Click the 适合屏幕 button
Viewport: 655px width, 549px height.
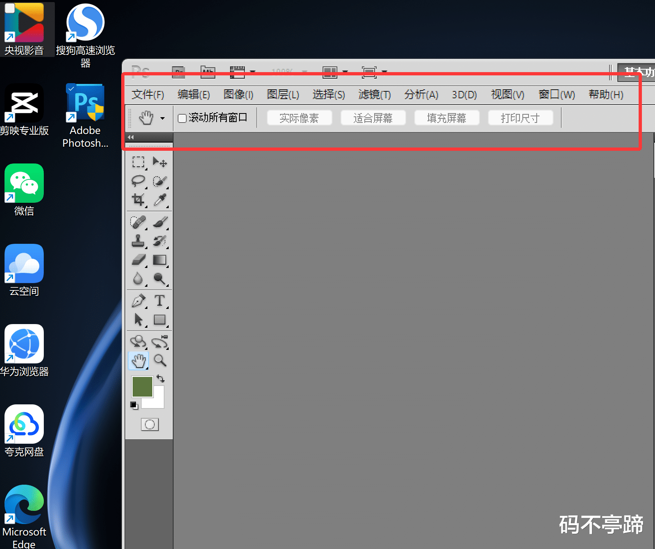click(x=373, y=118)
